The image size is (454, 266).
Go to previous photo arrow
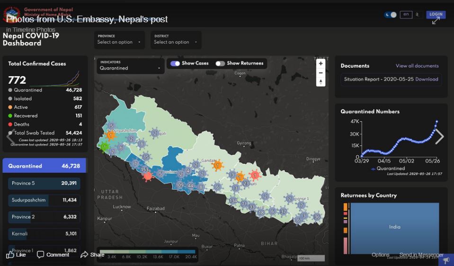(11, 136)
